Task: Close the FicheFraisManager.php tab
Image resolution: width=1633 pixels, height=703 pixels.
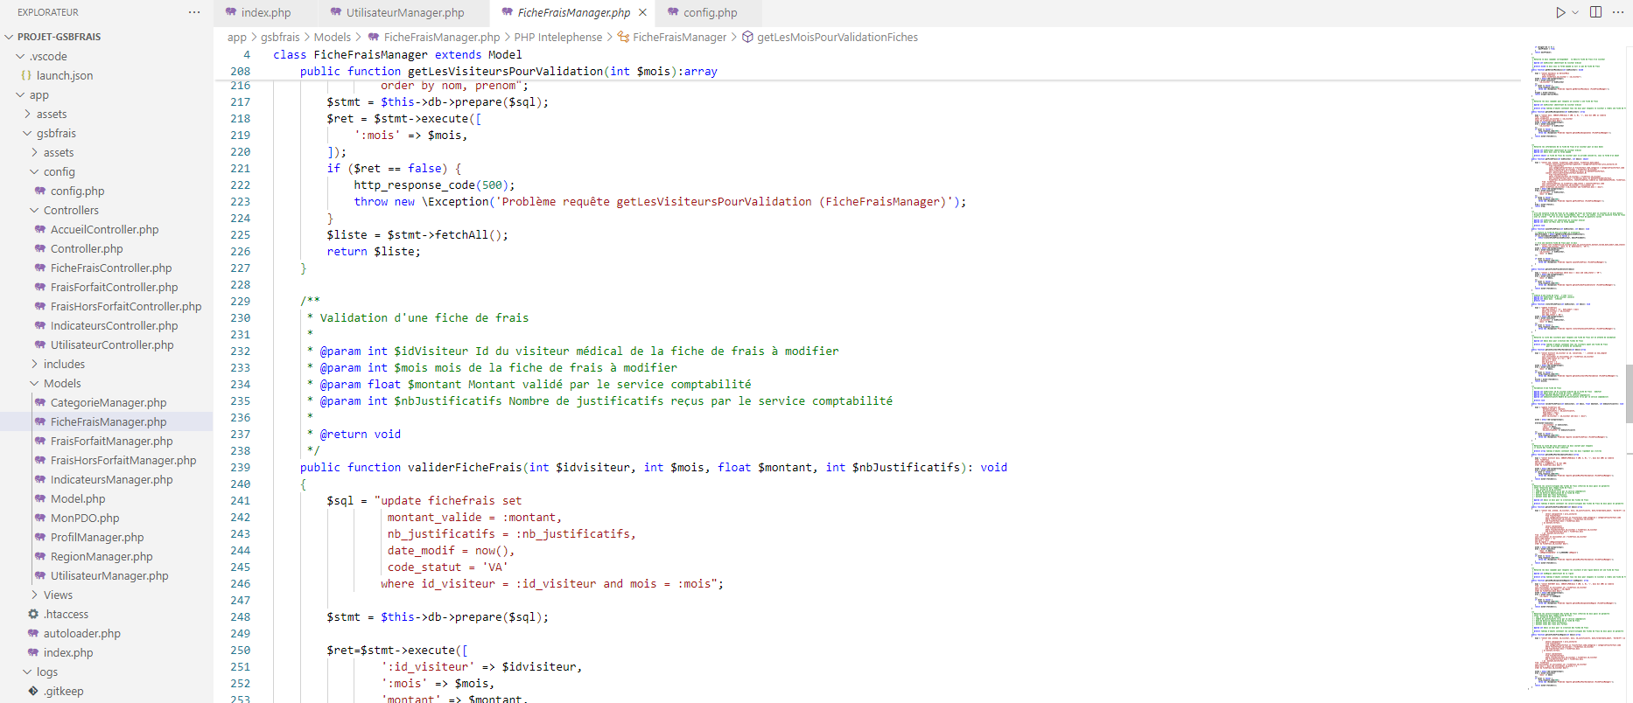Action: coord(642,12)
